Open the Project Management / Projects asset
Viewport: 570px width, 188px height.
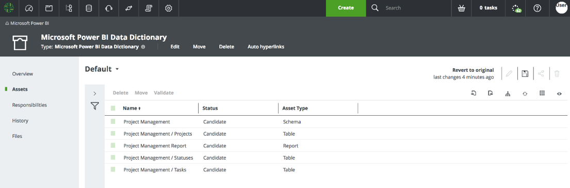[158, 134]
